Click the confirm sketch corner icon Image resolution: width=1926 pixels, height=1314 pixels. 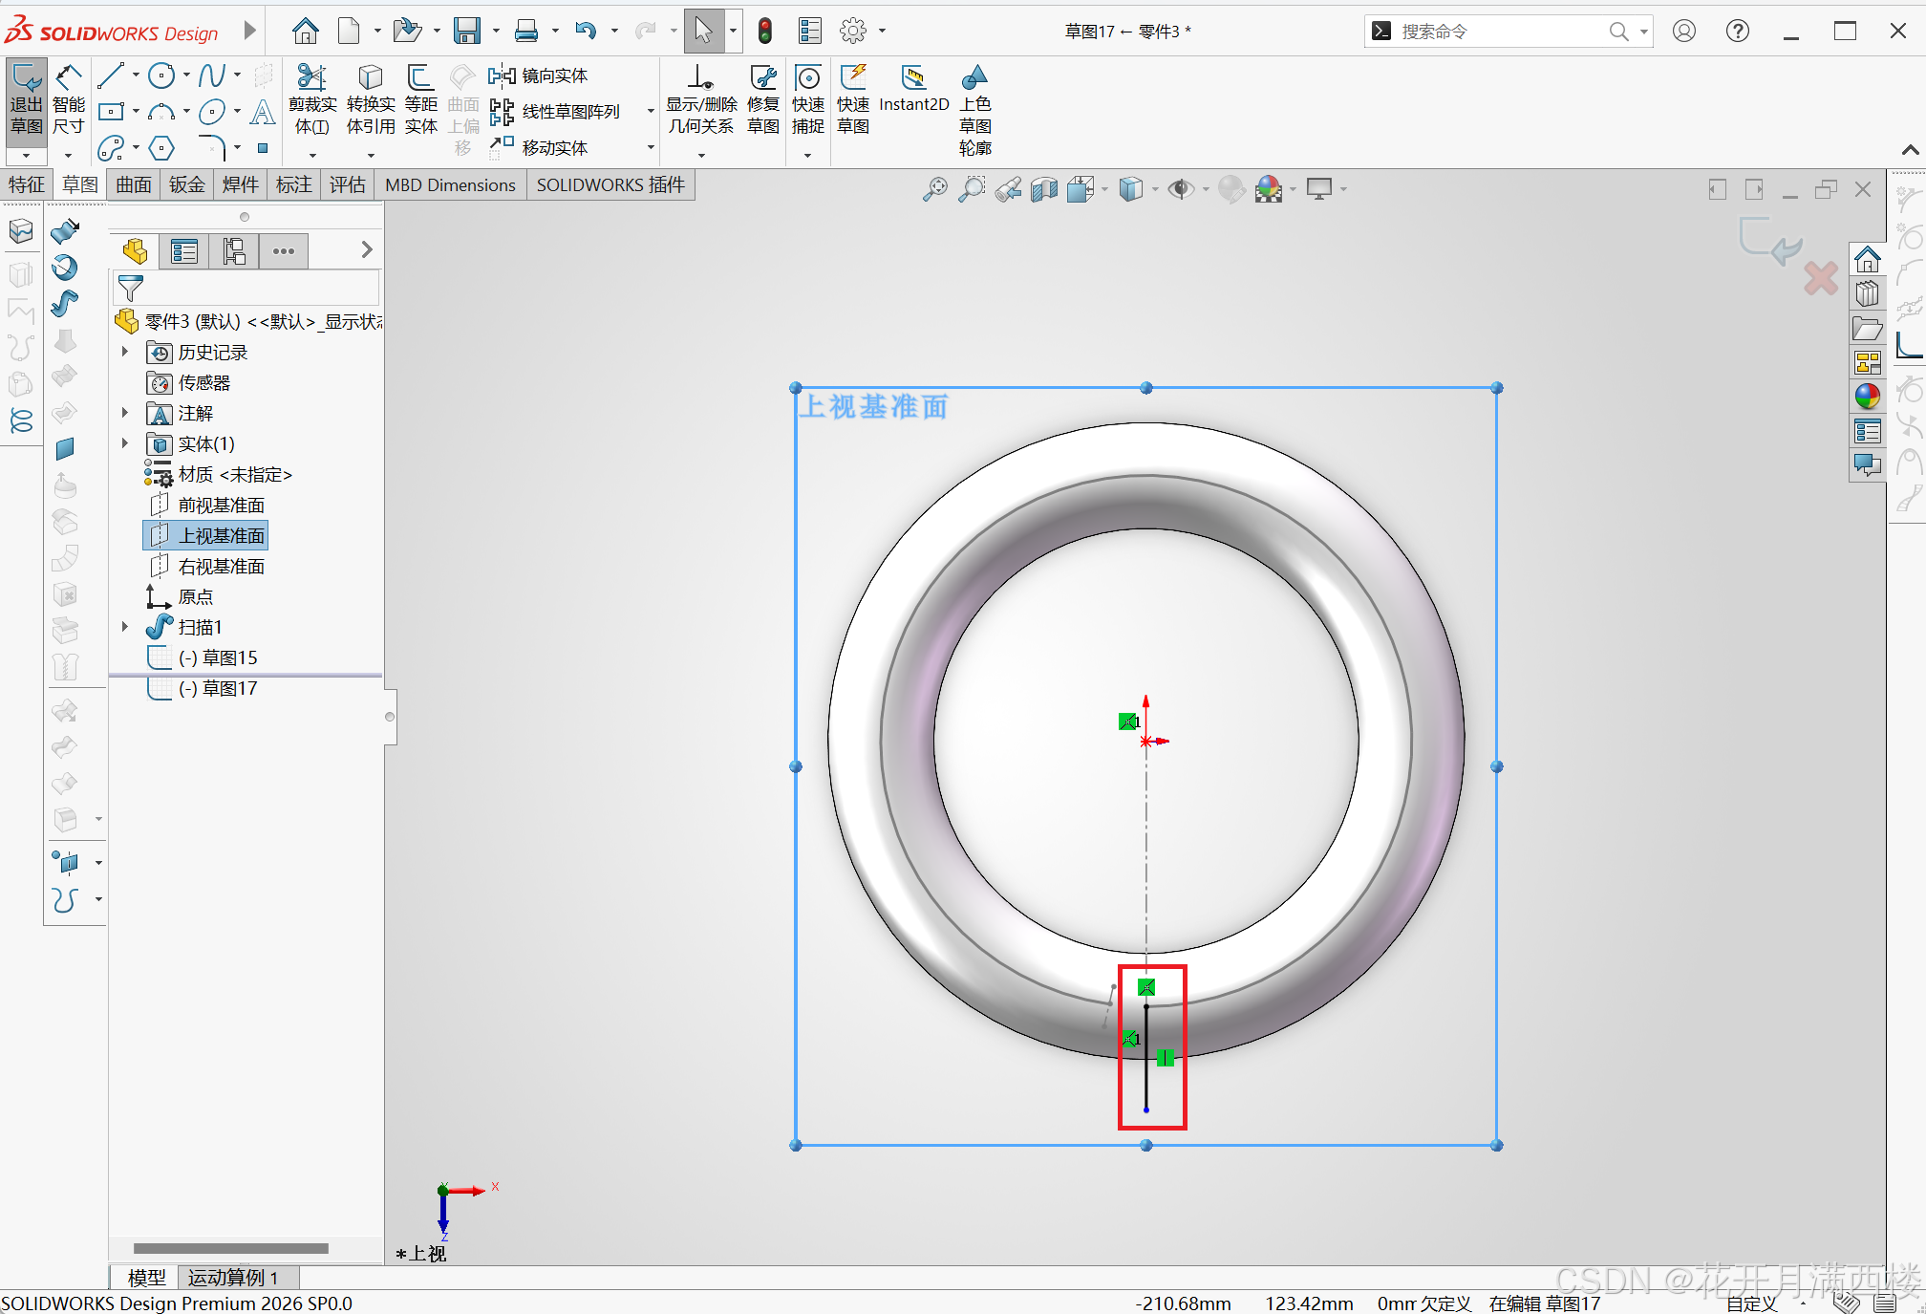pyautogui.click(x=1769, y=241)
